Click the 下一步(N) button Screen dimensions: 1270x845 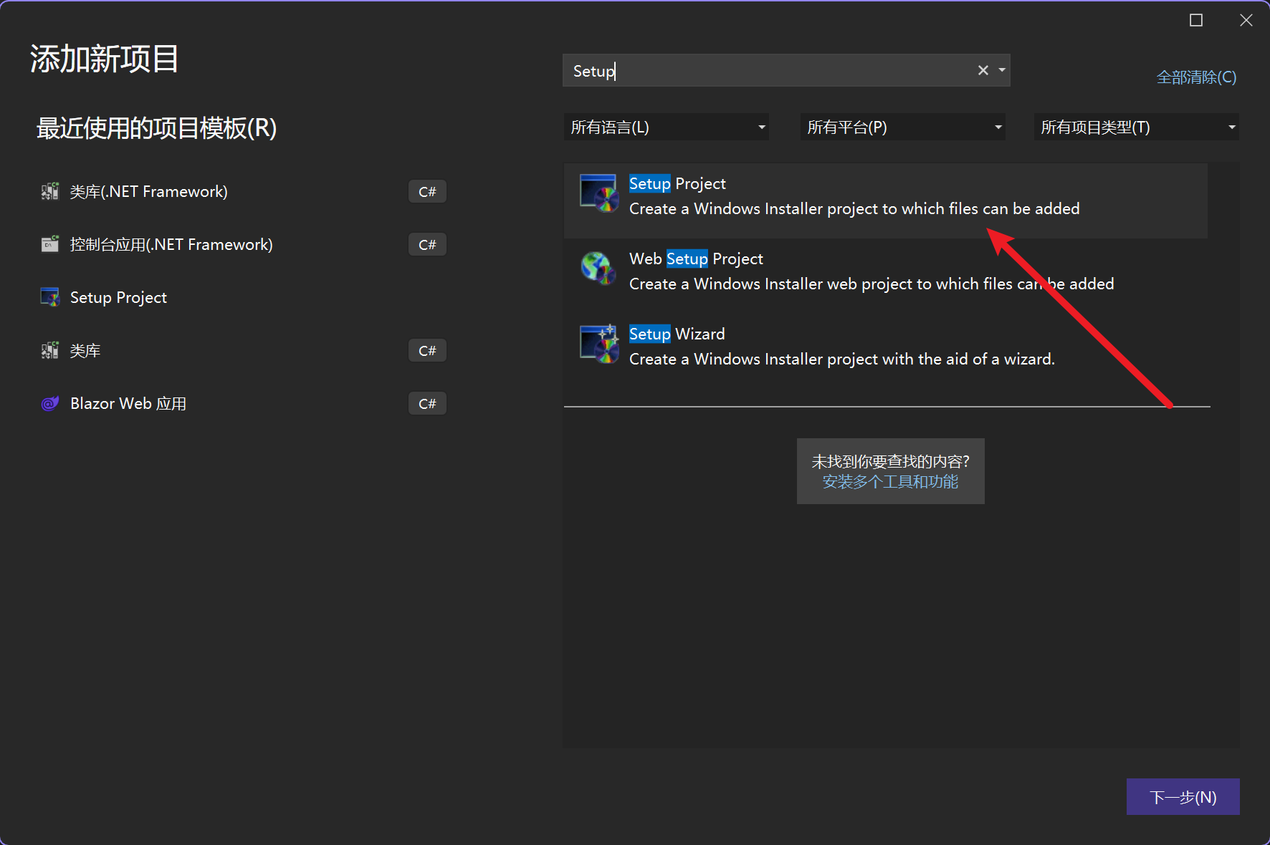[x=1183, y=797]
